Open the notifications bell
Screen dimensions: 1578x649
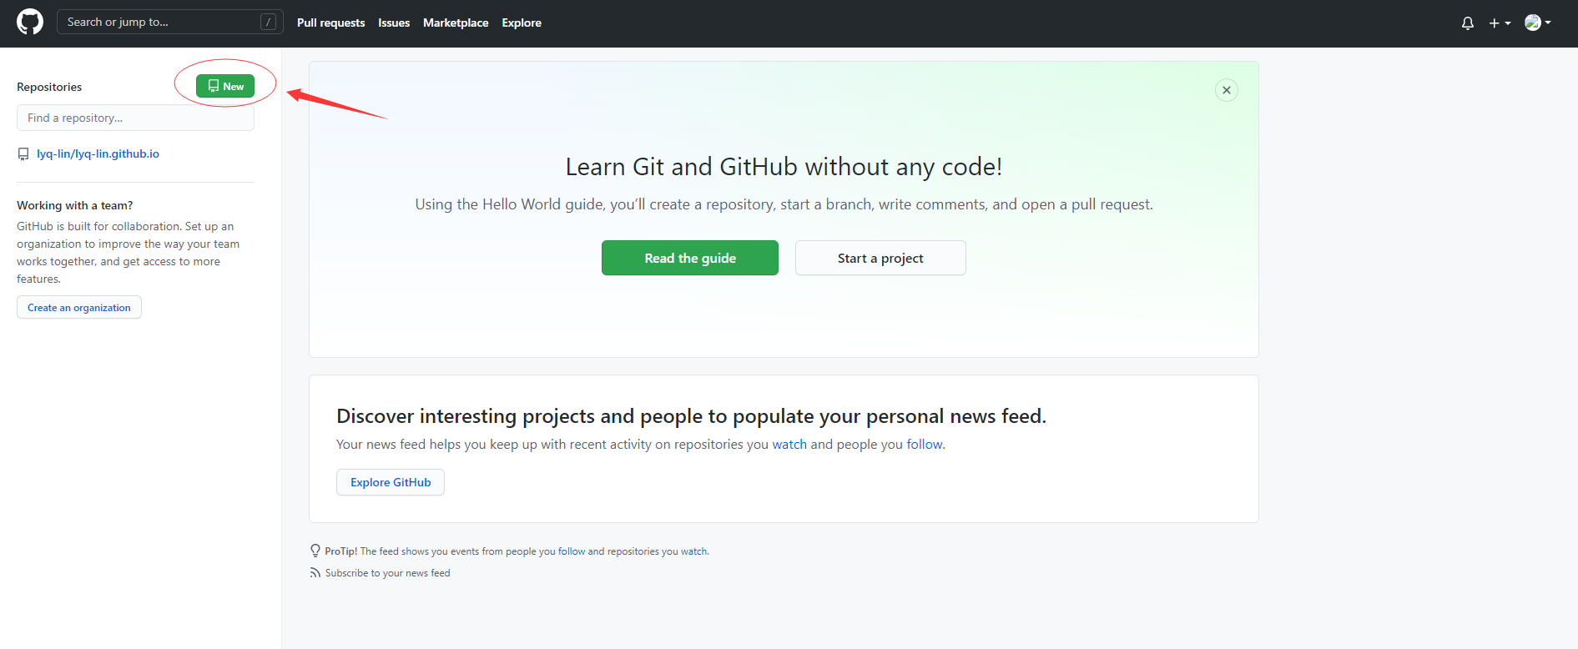1468,23
